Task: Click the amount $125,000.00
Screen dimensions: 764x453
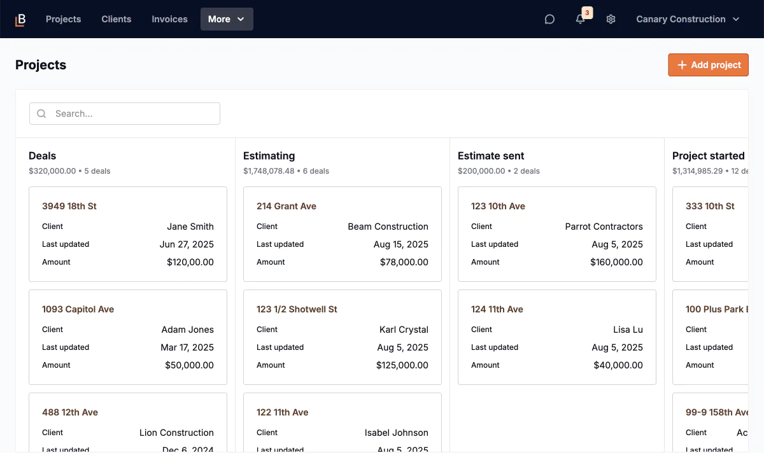Action: pos(402,365)
